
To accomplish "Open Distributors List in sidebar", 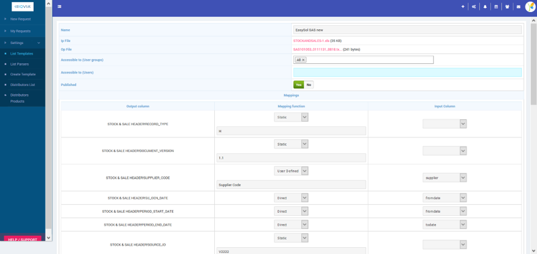I will pos(23,84).
